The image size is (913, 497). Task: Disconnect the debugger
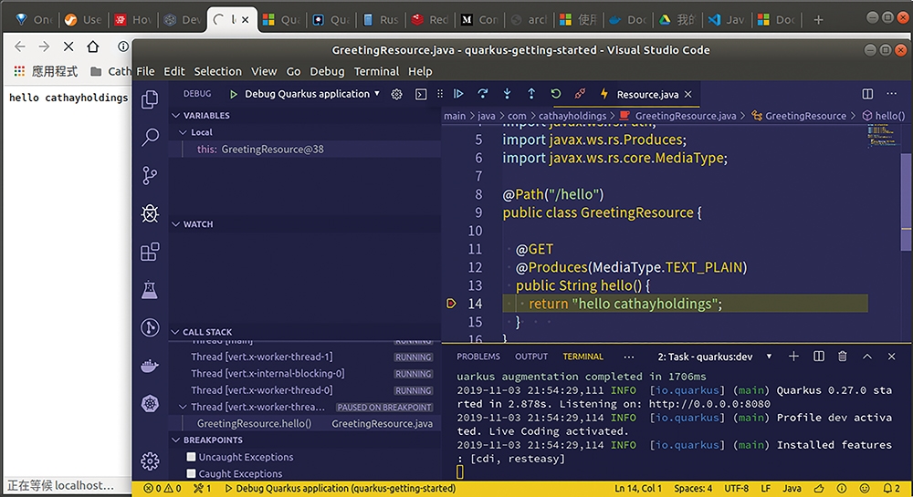[580, 94]
